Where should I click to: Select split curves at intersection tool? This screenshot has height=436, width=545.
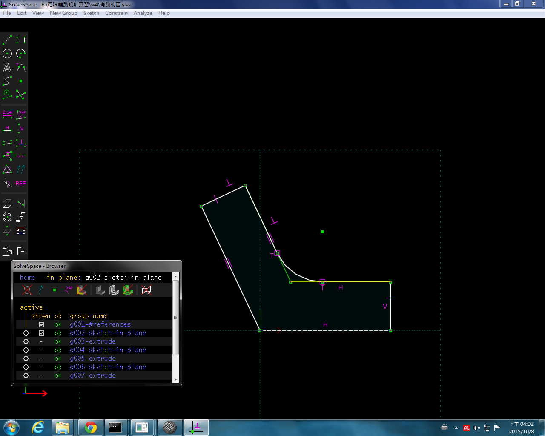coord(21,95)
